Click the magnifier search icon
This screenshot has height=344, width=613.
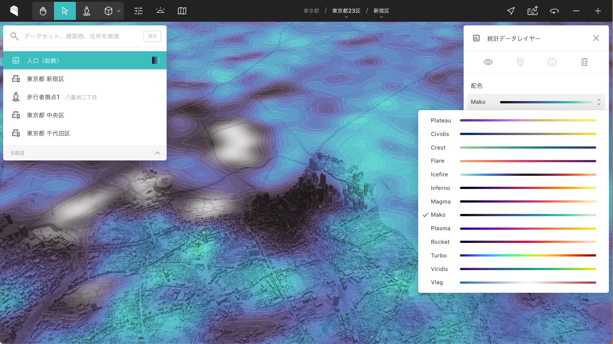click(x=15, y=36)
